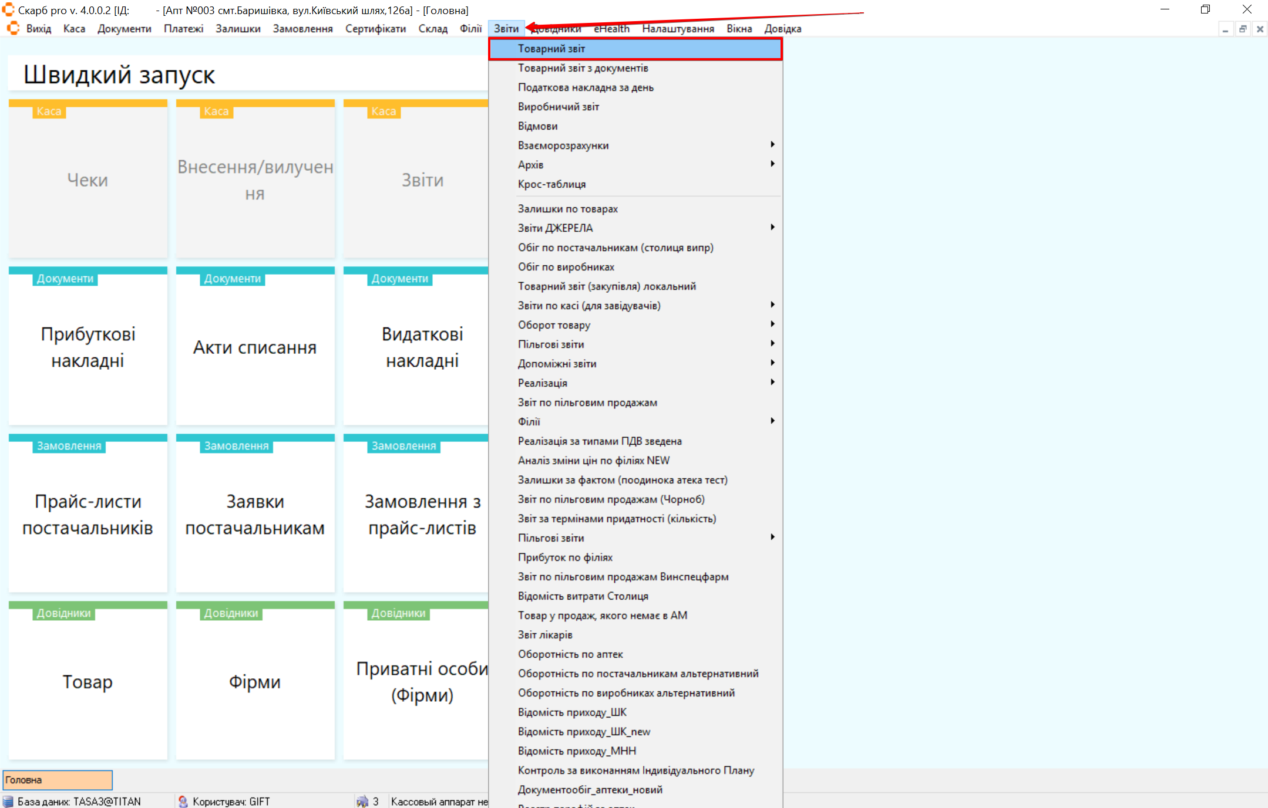
Task: Open the Прибуткові накладні tile
Action: 88,347
